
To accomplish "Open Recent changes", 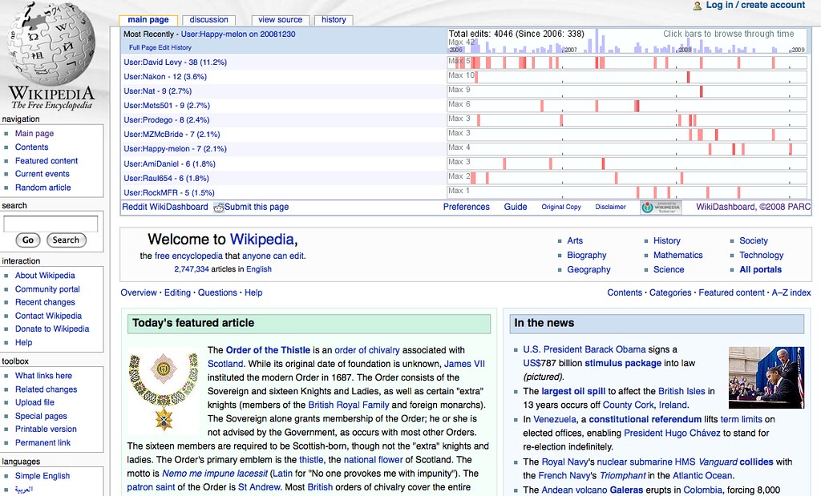I will point(45,302).
